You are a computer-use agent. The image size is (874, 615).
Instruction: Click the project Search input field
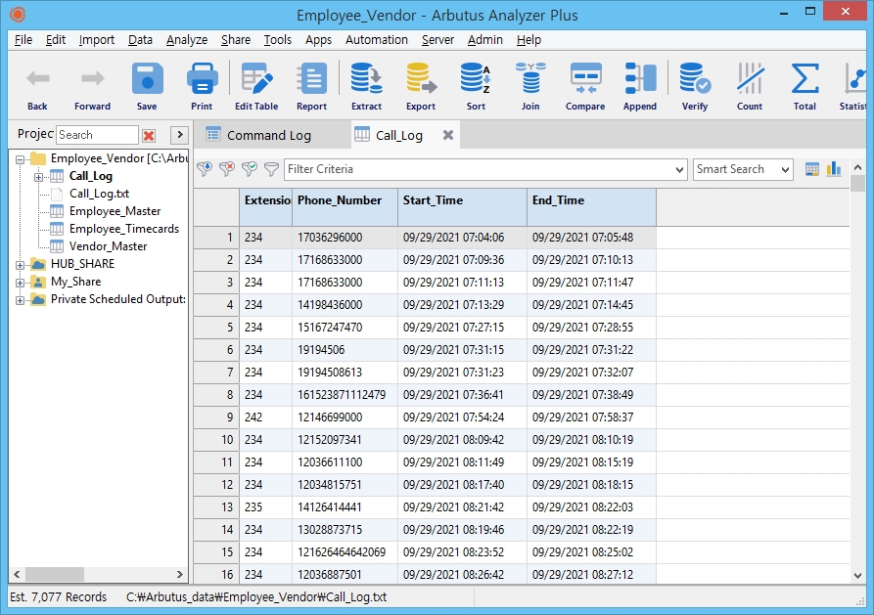(97, 135)
